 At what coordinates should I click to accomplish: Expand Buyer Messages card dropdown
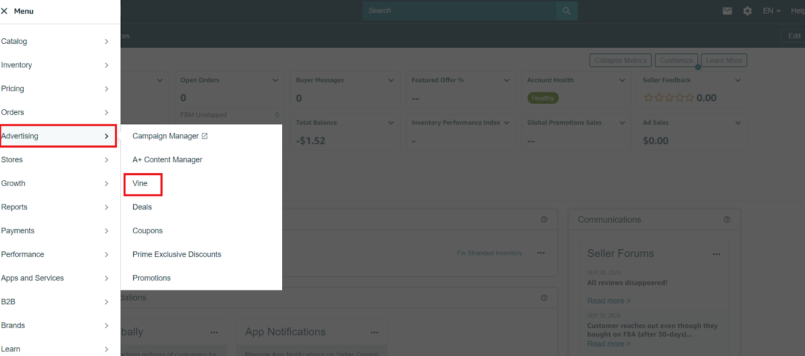(x=391, y=80)
